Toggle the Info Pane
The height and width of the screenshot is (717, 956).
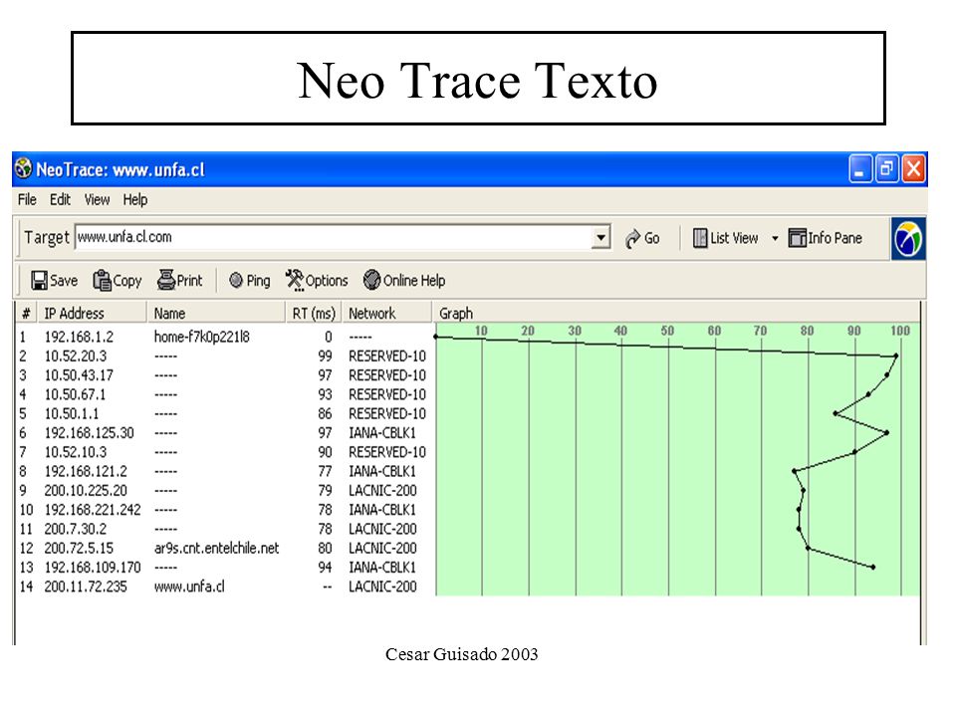pos(825,238)
